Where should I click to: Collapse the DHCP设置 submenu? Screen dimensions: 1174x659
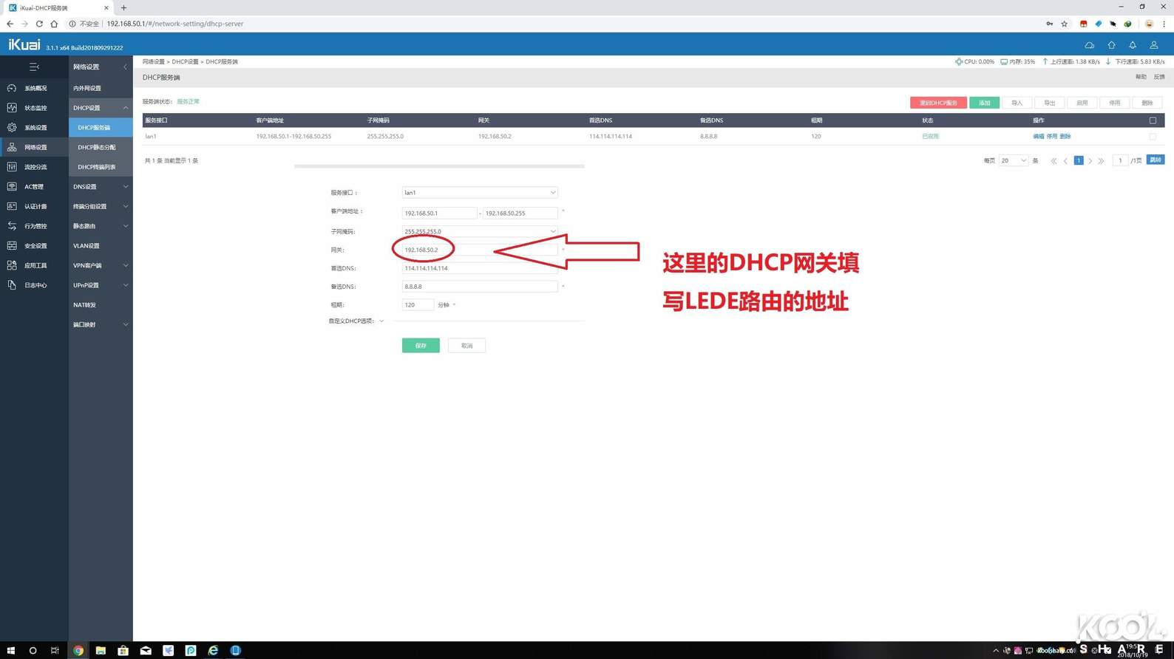coord(125,108)
